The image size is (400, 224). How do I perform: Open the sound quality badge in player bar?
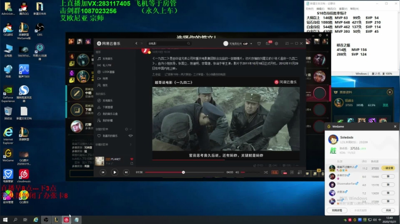[274, 172]
